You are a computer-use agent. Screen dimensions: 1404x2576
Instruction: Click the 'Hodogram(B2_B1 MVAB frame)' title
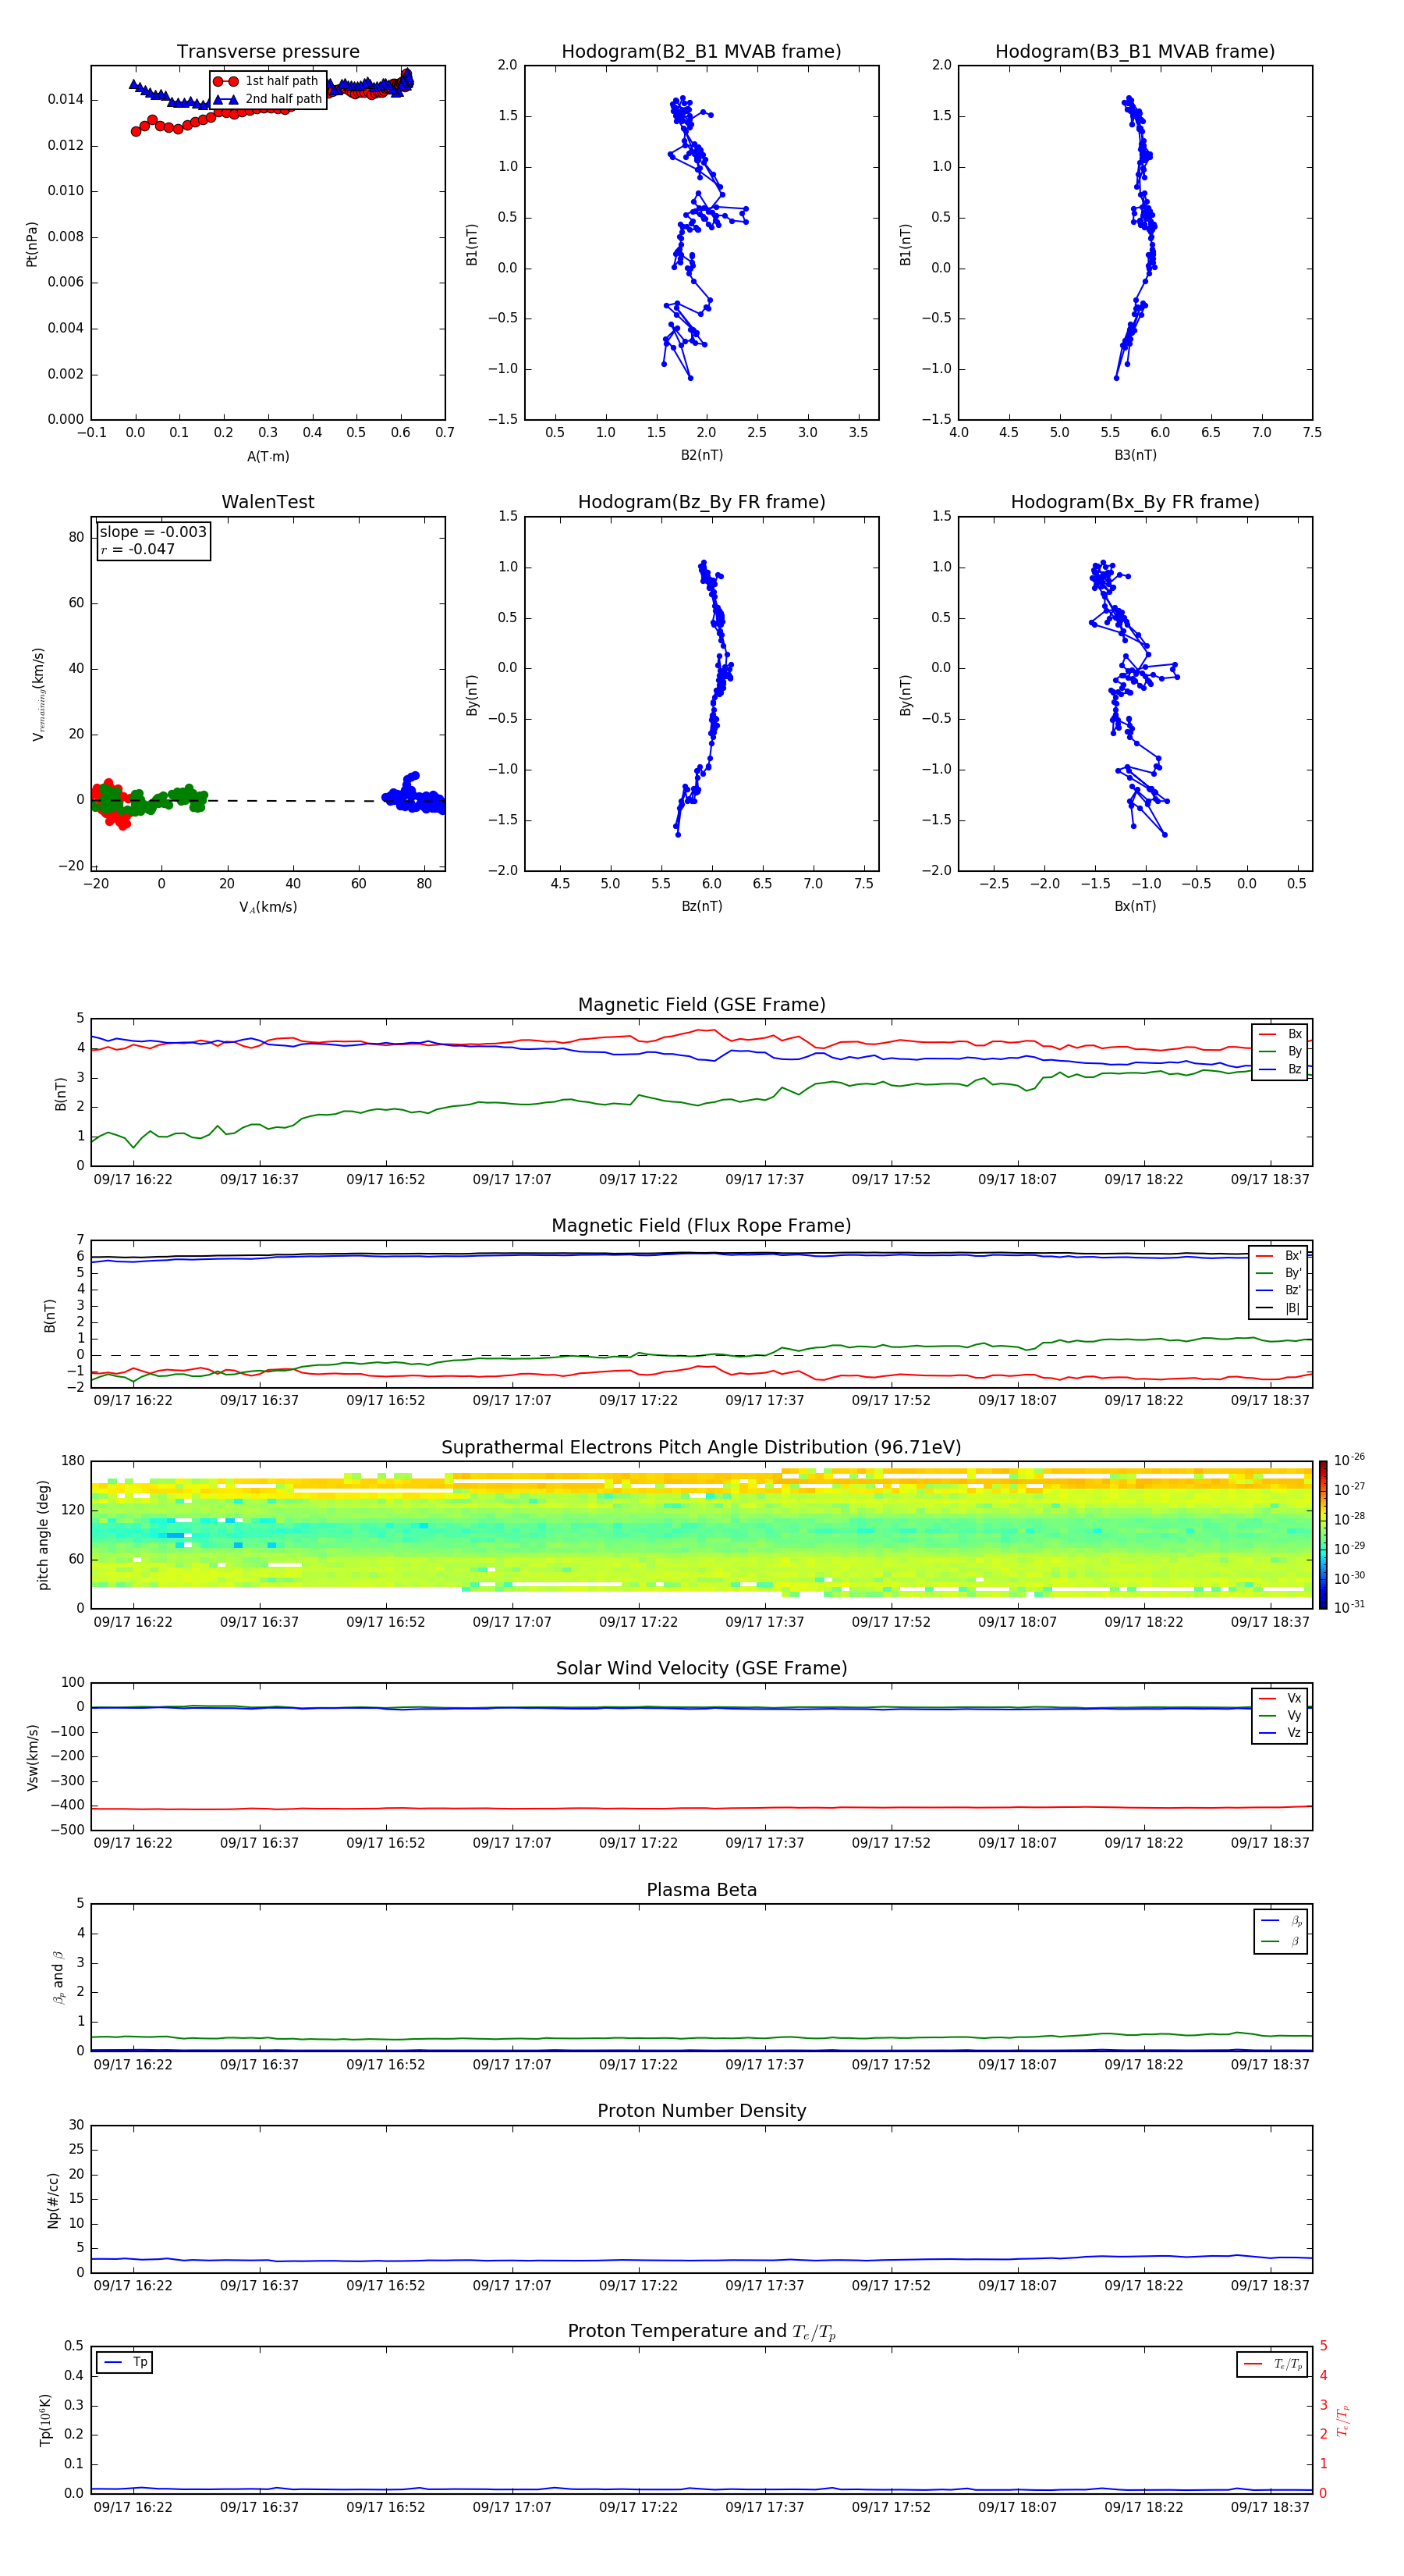click(x=701, y=52)
